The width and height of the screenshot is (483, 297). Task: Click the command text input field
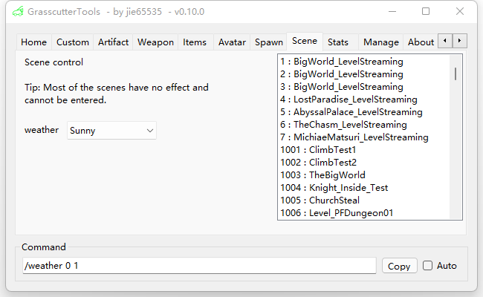[199, 266]
